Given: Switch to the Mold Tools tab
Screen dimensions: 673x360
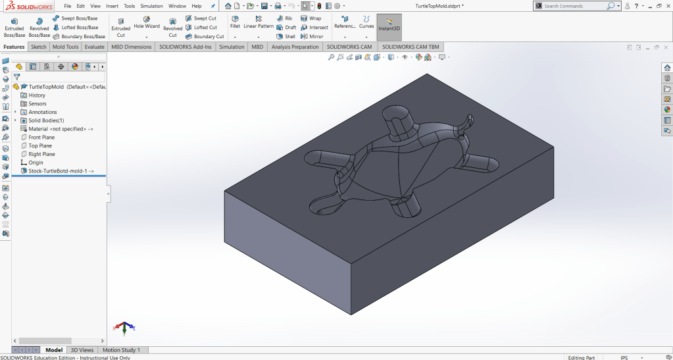Looking at the screenshot, I should [65, 47].
